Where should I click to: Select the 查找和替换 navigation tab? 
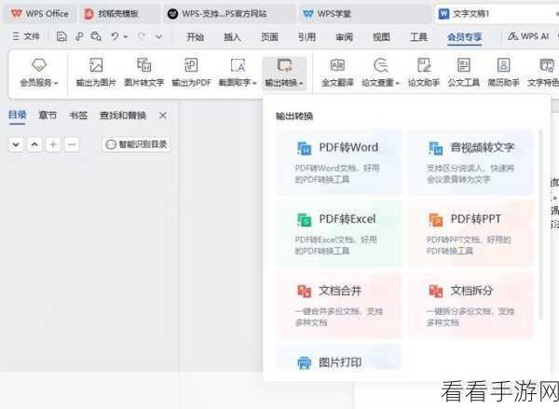click(123, 115)
